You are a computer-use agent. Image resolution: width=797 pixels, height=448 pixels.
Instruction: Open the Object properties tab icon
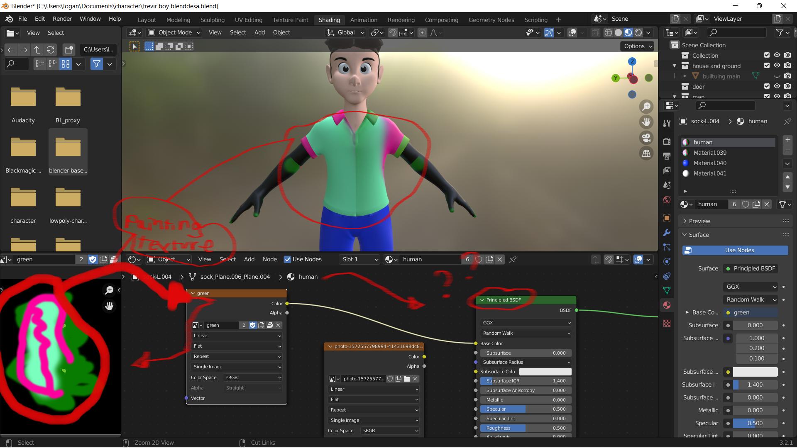click(667, 218)
